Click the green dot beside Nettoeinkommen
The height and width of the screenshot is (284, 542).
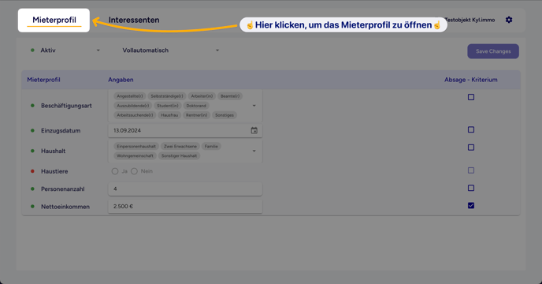coord(32,207)
